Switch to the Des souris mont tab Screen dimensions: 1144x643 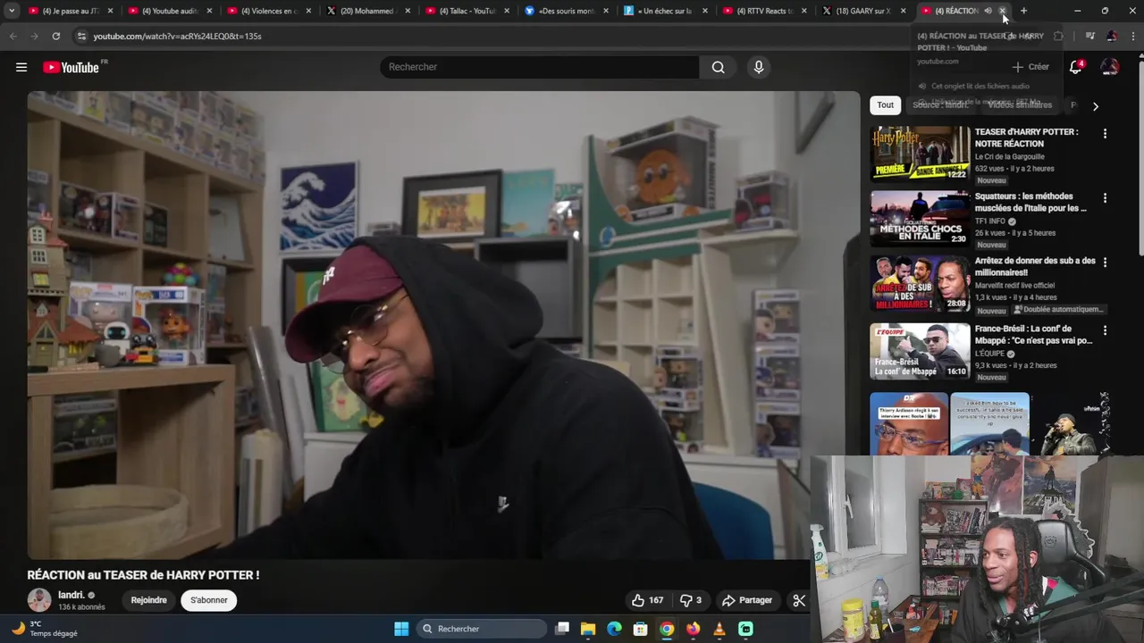click(566, 11)
